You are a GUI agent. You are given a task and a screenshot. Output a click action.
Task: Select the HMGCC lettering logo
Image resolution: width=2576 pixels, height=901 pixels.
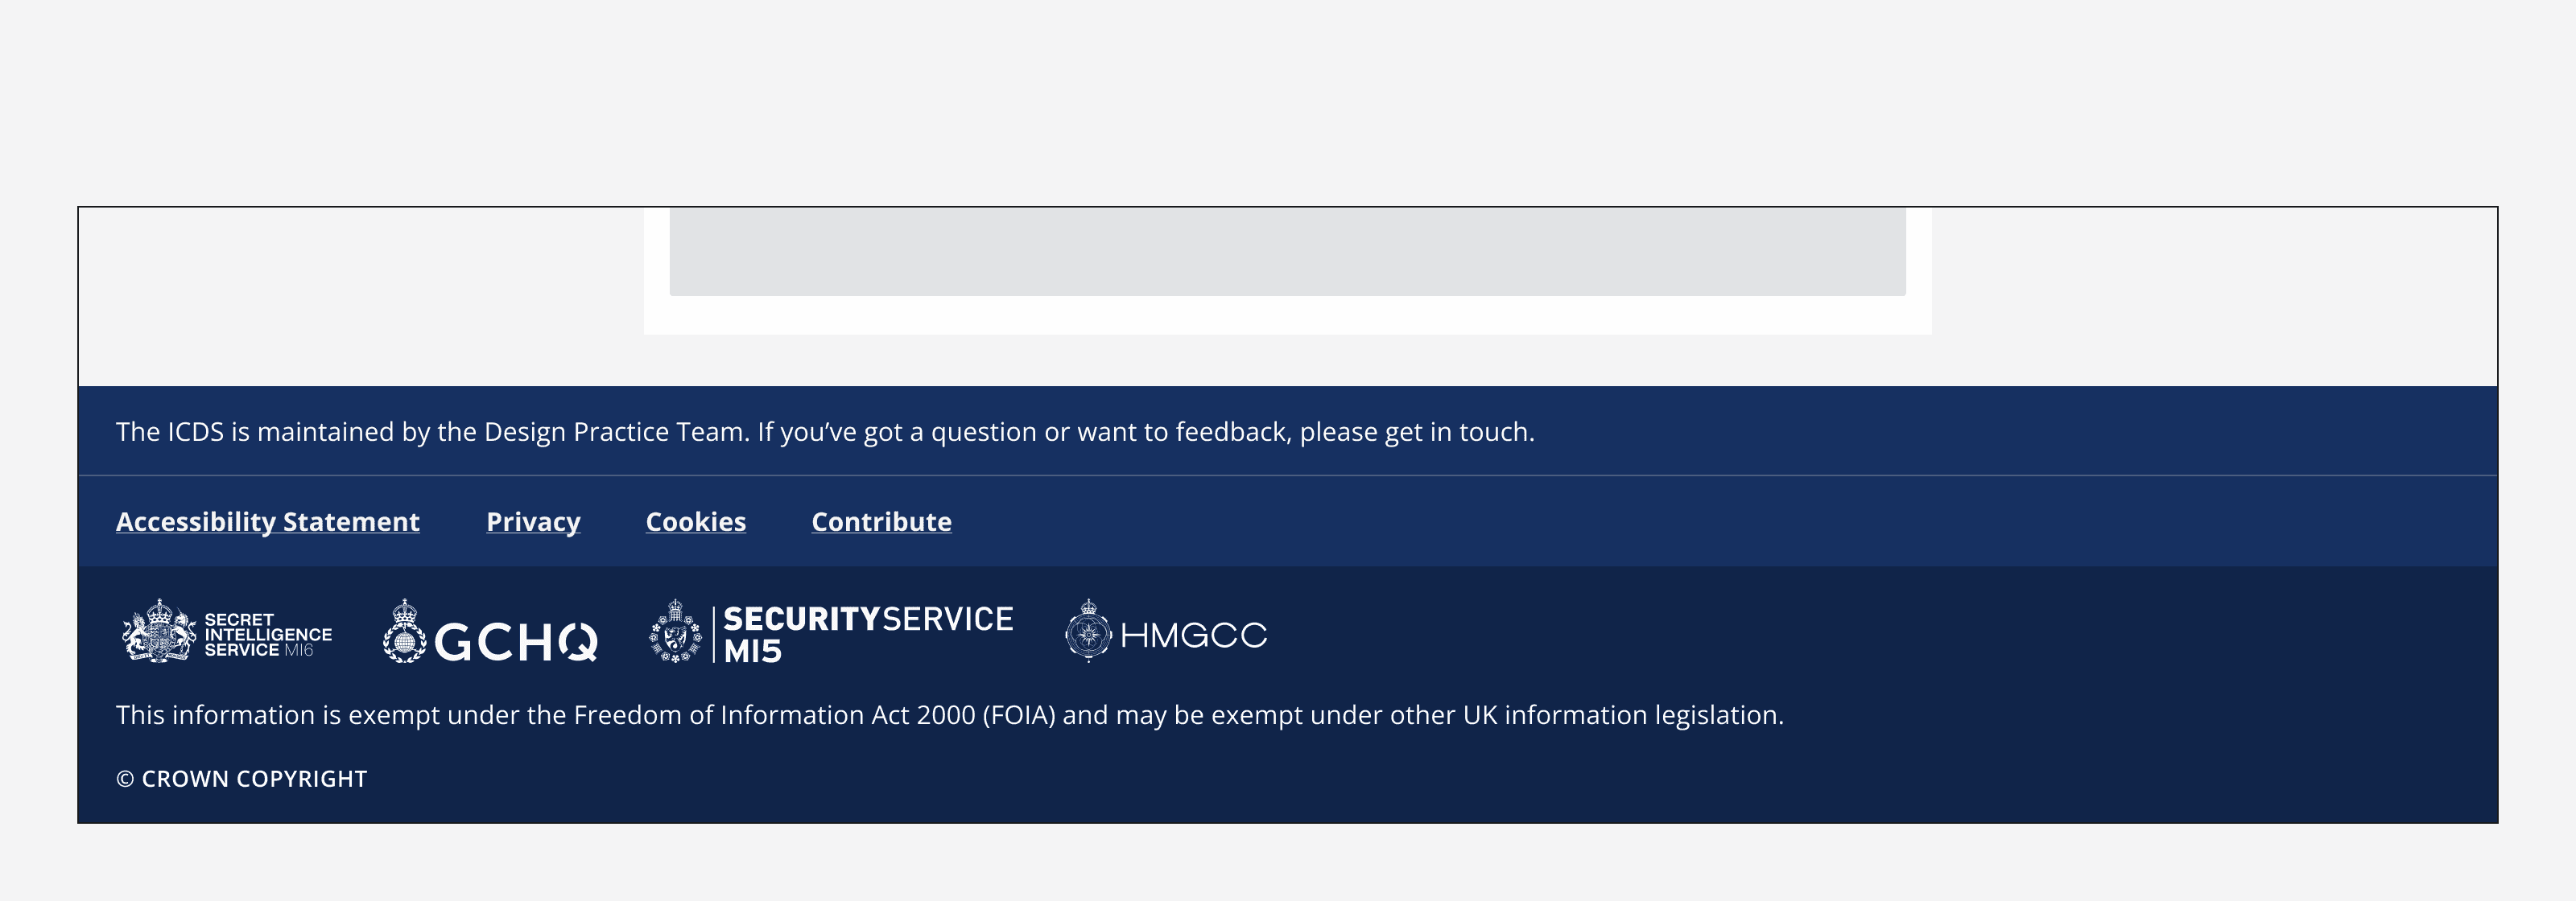click(1193, 636)
